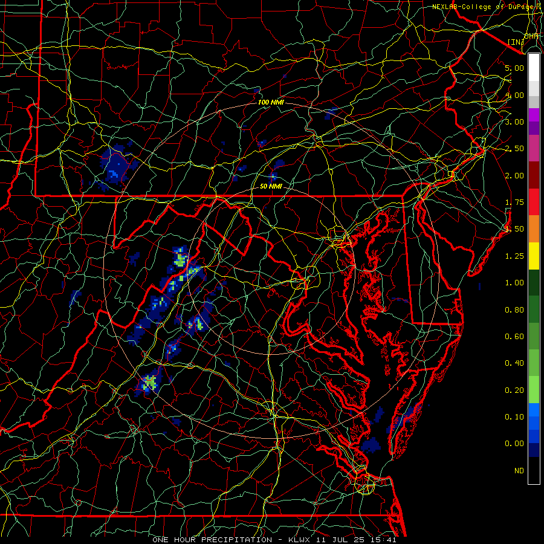Image resolution: width=544 pixels, height=544 pixels.
Task: Select the bright blue legend swatch
Action: (534, 410)
